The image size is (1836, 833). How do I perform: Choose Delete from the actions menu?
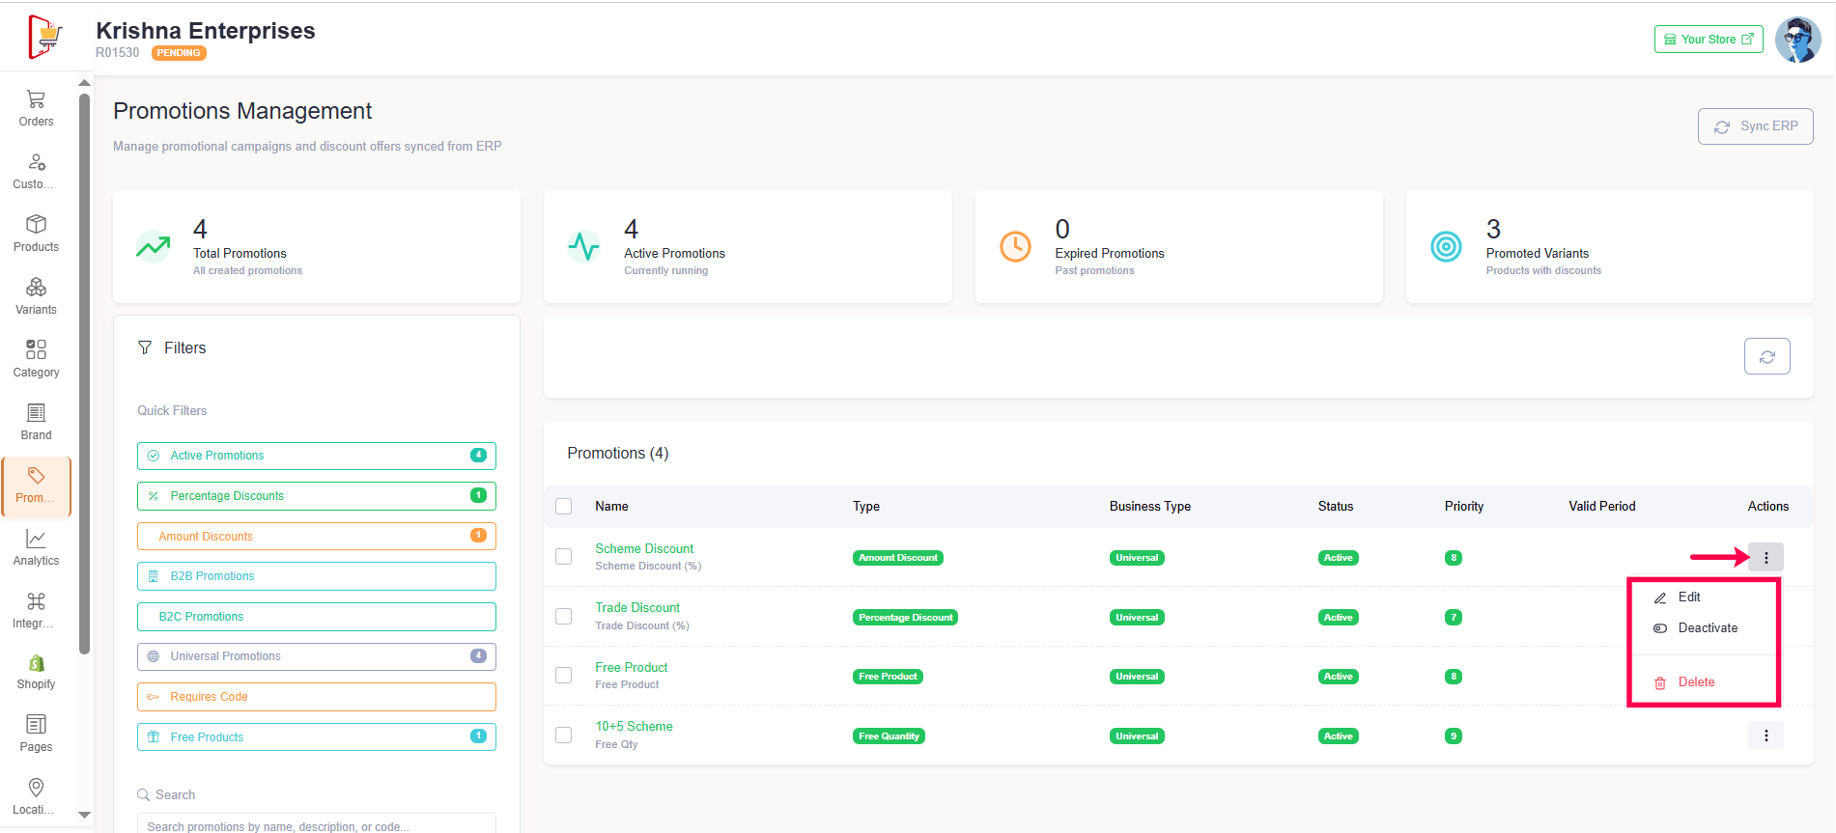pyautogui.click(x=1695, y=682)
